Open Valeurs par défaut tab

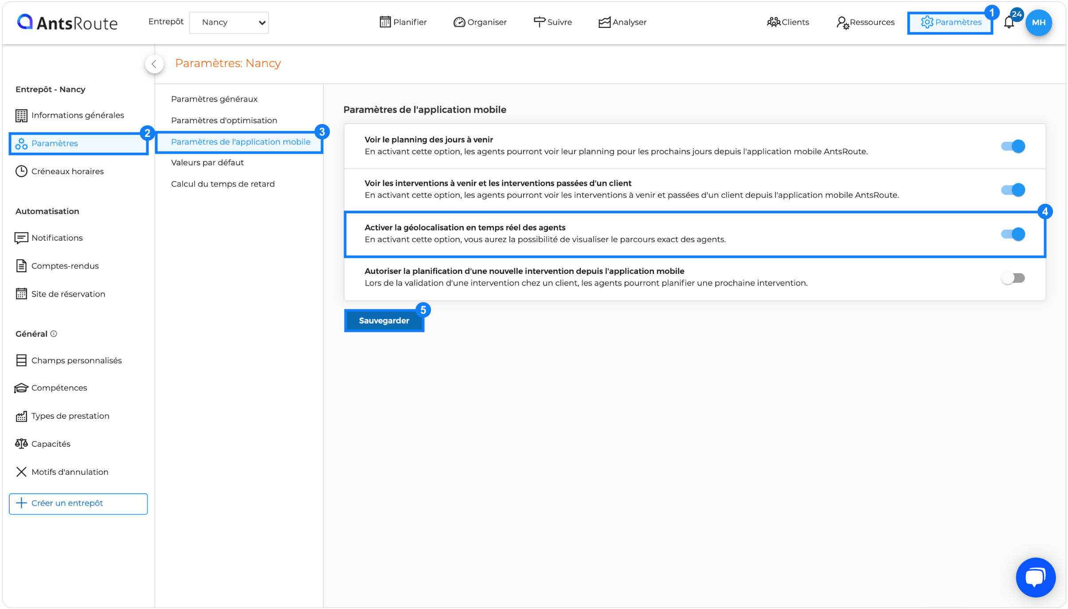(x=207, y=163)
